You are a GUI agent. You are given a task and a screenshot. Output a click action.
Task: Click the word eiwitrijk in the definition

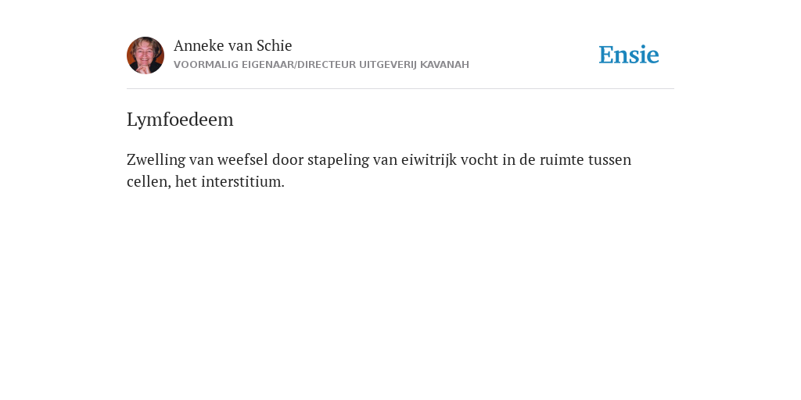pos(429,160)
